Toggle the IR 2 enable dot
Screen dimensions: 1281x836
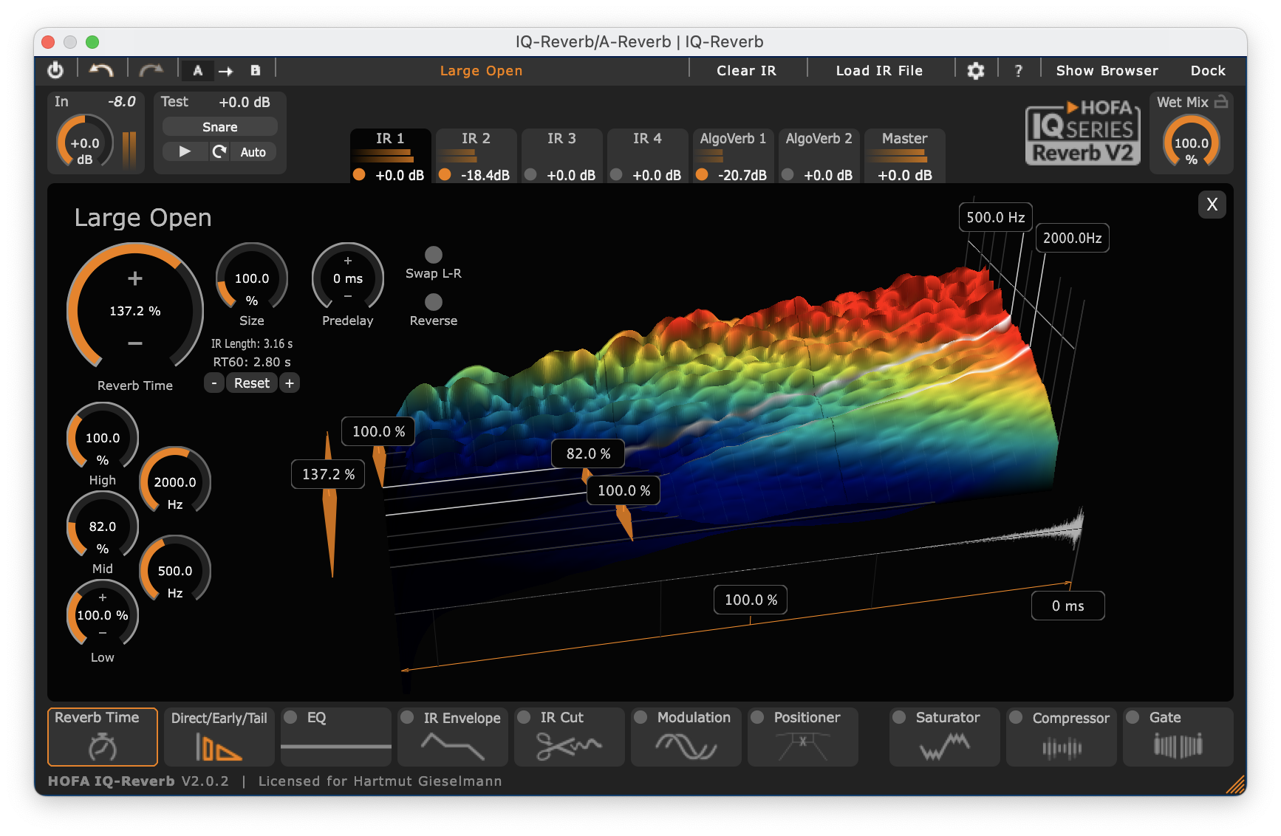tap(445, 175)
